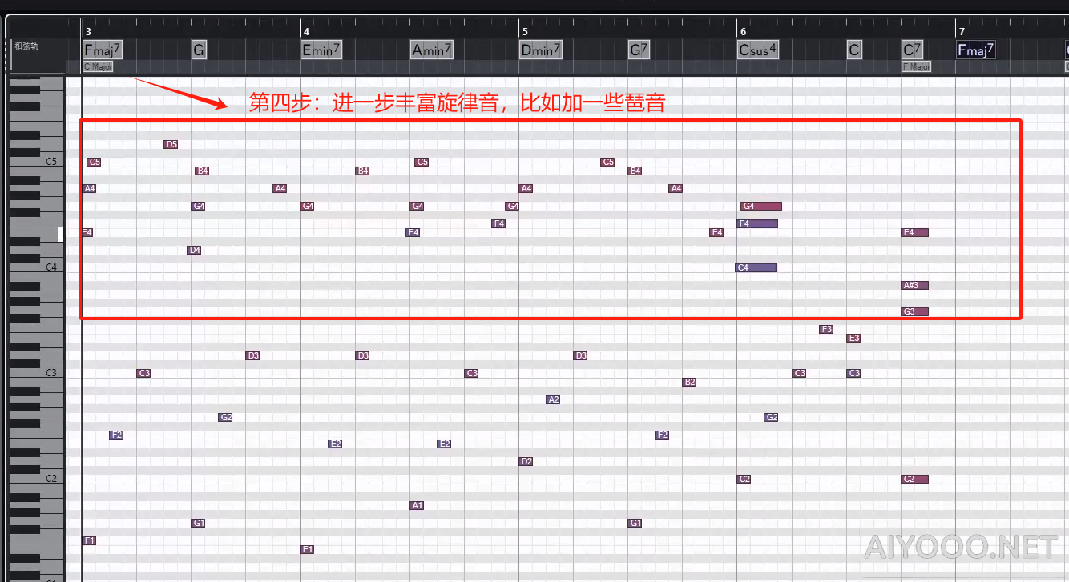Select the long C4 note
This screenshot has width=1069, height=582.
click(x=756, y=267)
